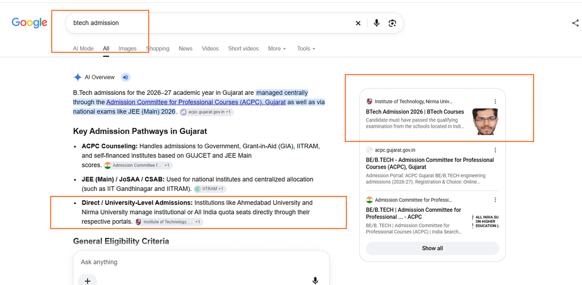Switch to Shopping tab
The width and height of the screenshot is (582, 285).
(158, 49)
